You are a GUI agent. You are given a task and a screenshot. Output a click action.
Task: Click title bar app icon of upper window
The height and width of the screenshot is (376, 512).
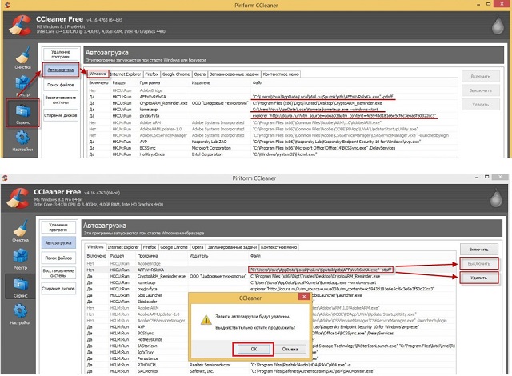coord(7,6)
